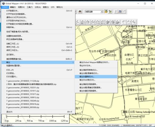The height and width of the screenshot is (127, 155).
Task: Choose the ASCII text file open entry
Action: tap(38, 18)
